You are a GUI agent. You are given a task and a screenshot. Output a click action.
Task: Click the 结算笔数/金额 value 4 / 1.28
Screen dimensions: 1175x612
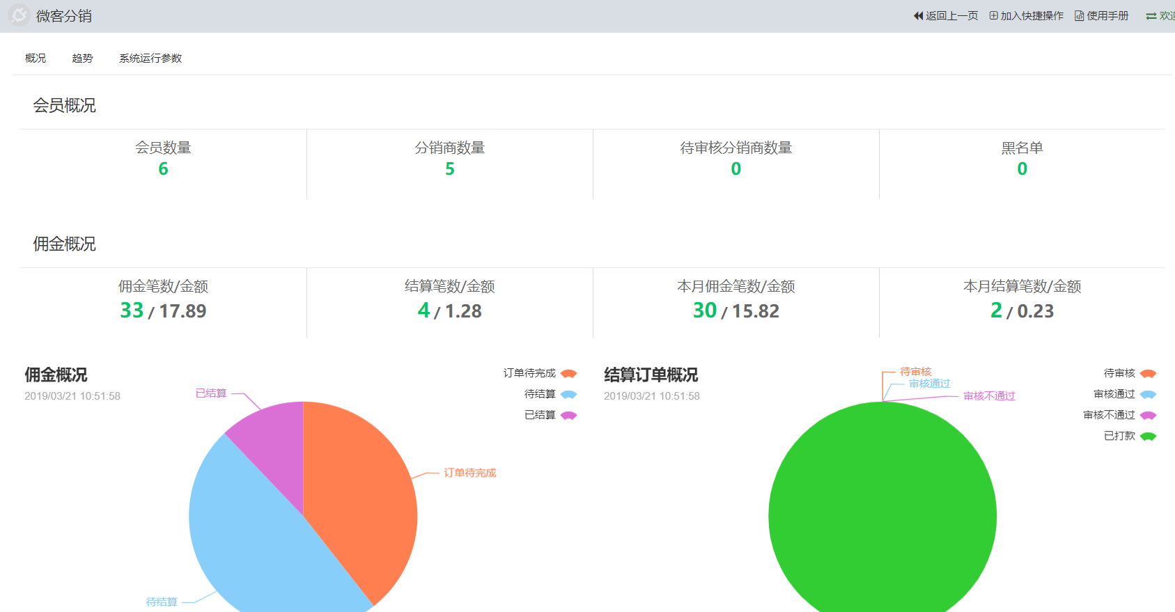(450, 311)
